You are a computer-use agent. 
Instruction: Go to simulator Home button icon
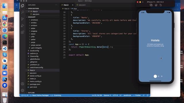click(156, 5)
